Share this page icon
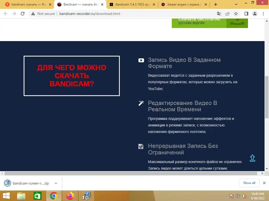The height and width of the screenshot is (201, 269). tap(227, 14)
